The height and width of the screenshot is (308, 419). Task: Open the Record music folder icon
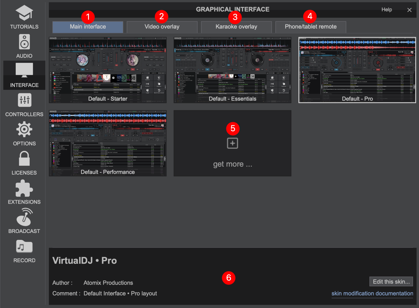coord(24,247)
